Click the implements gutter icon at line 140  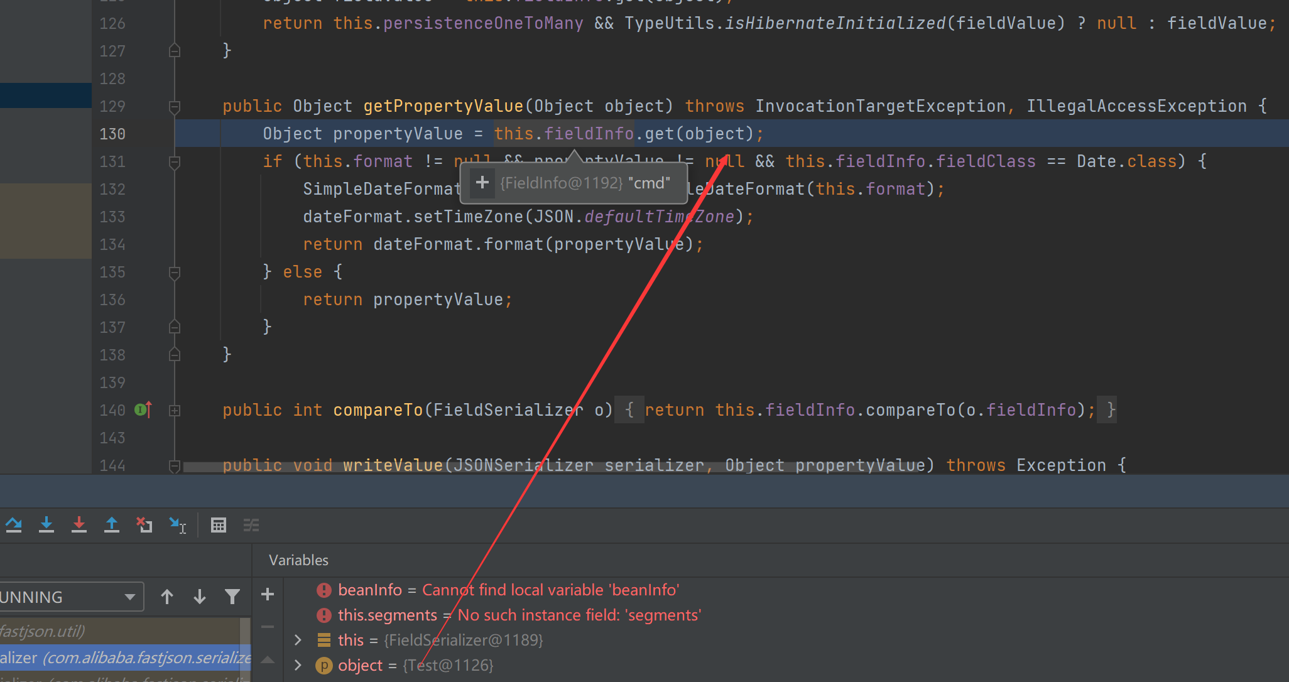point(143,410)
